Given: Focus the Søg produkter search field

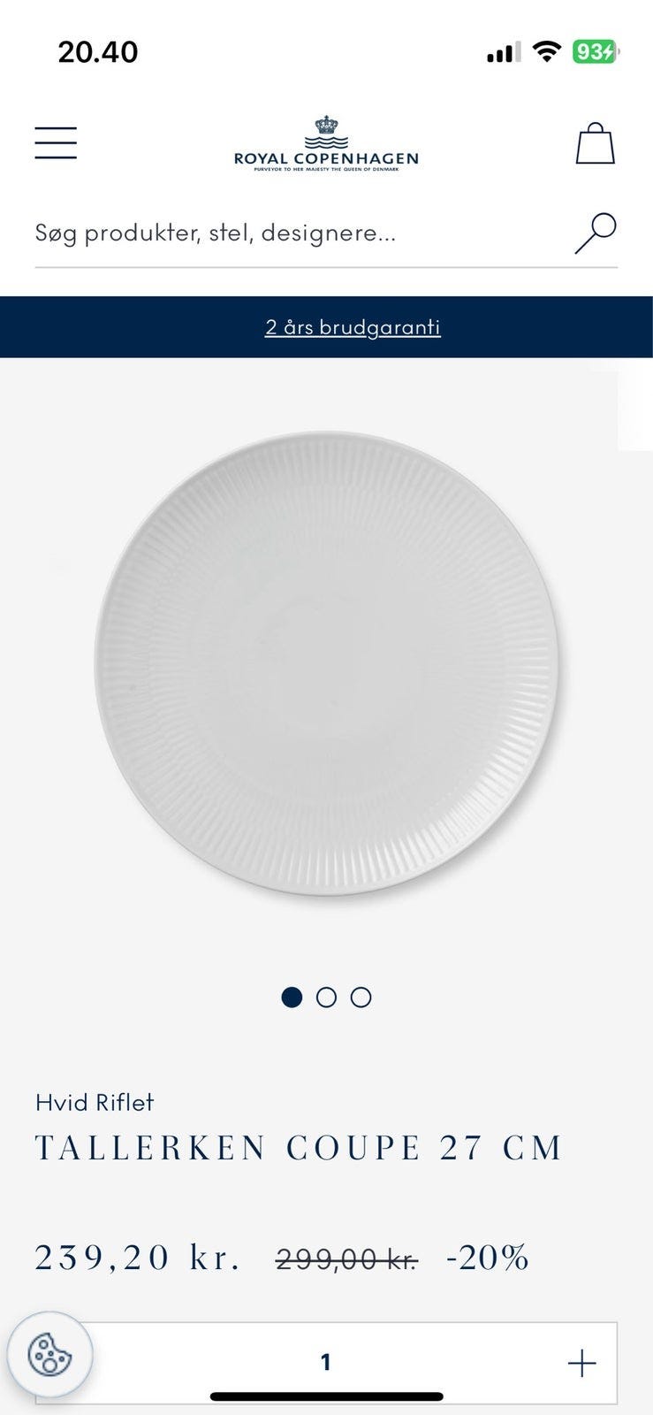Looking at the screenshot, I should (300, 233).
